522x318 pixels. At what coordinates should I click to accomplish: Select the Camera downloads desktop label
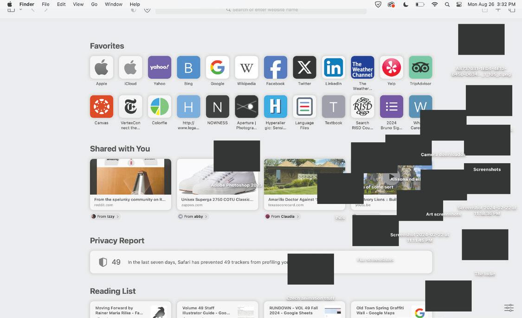tap(443, 154)
